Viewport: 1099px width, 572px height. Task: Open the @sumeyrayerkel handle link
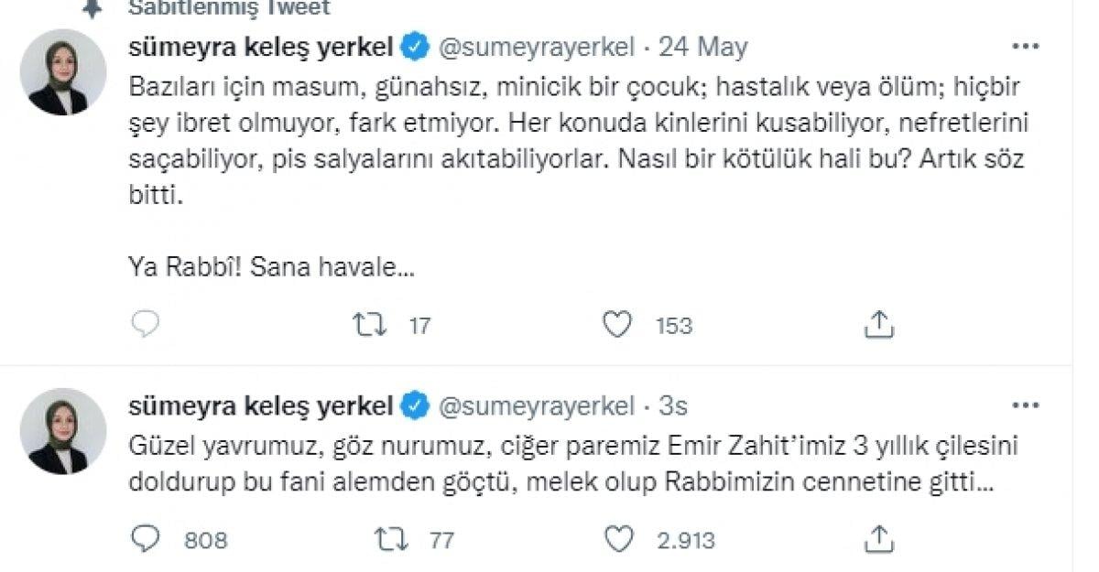coord(534,45)
